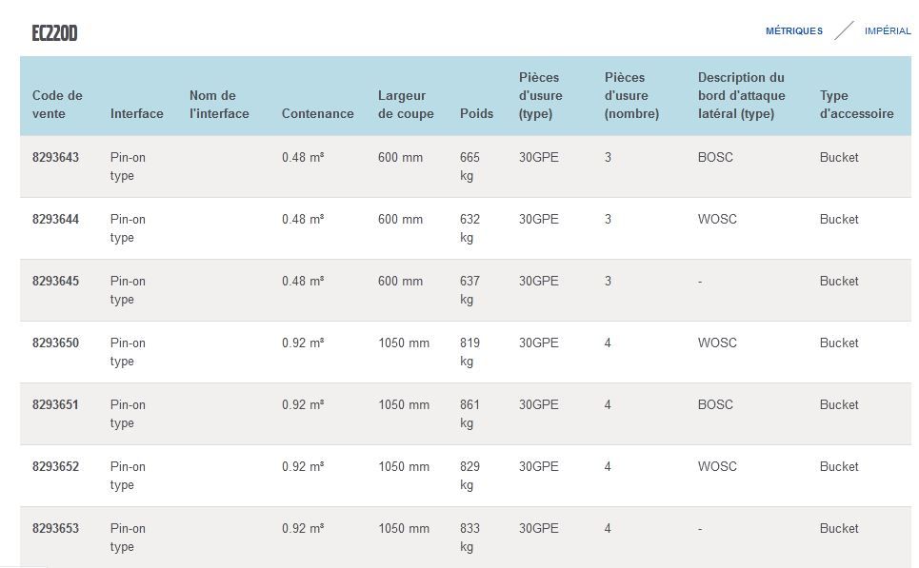Sort by Code de vente column header
Viewport: 919px width, 568px height.
57,105
